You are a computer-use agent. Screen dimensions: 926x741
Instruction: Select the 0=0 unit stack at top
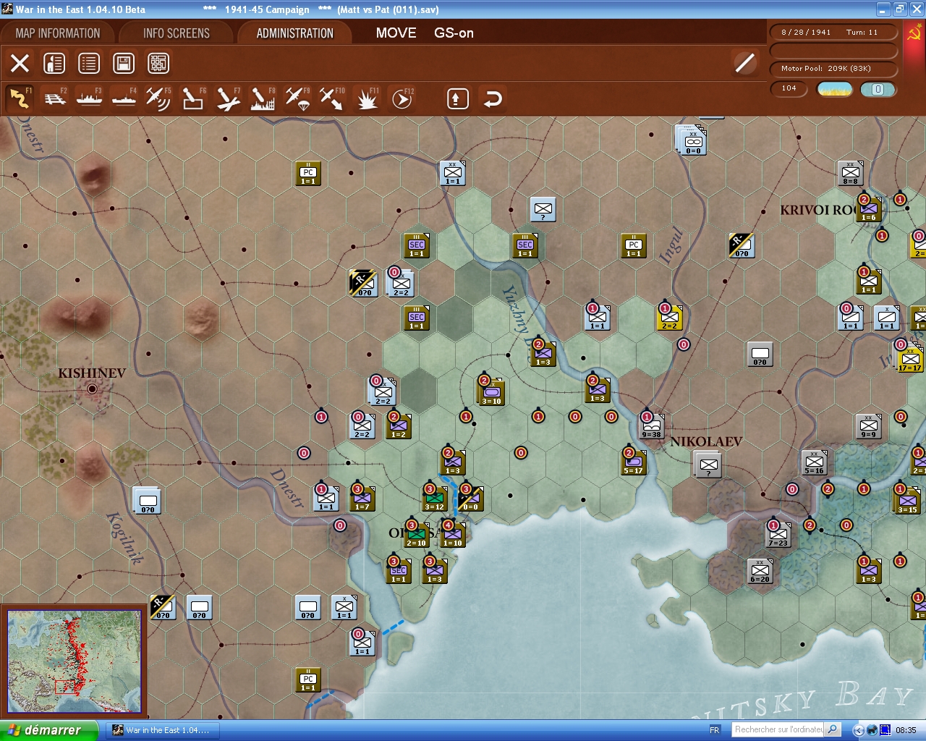click(692, 140)
